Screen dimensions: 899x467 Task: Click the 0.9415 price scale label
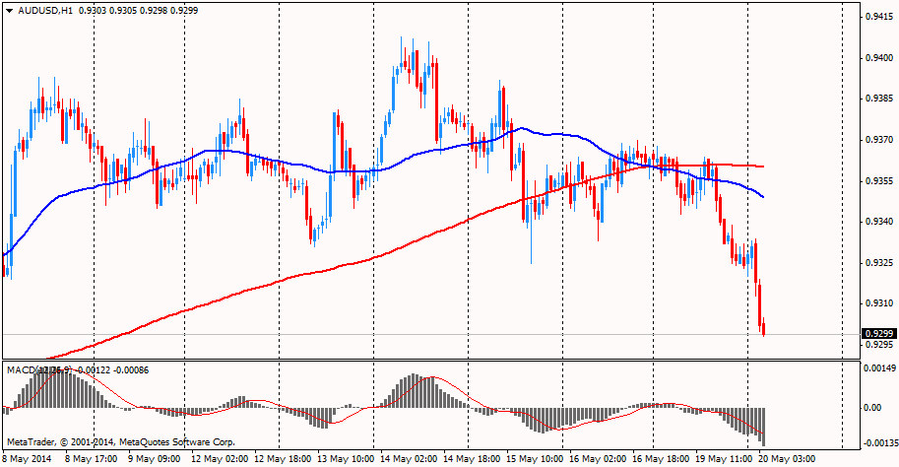tap(878, 17)
